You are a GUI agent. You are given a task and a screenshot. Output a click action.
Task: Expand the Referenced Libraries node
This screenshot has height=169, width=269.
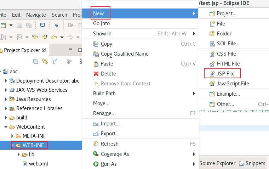tap(6, 108)
